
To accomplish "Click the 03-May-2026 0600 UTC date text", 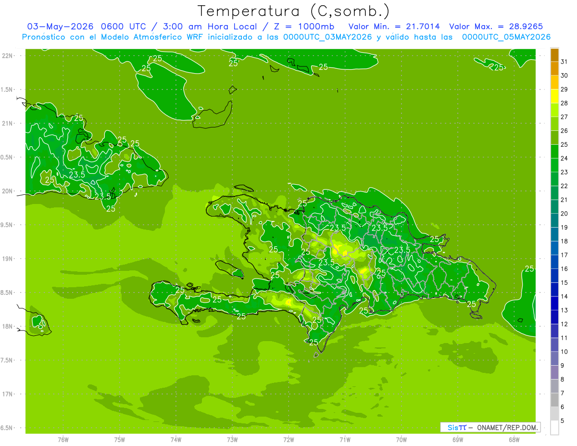I will tap(87, 26).
